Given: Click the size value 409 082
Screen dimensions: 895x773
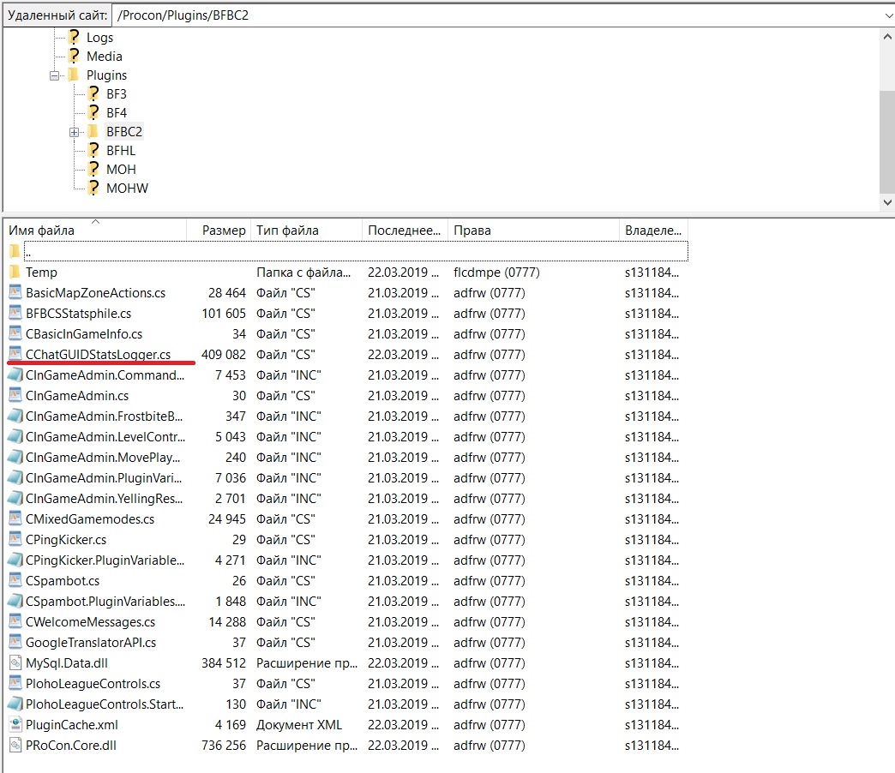Looking at the screenshot, I should (224, 354).
